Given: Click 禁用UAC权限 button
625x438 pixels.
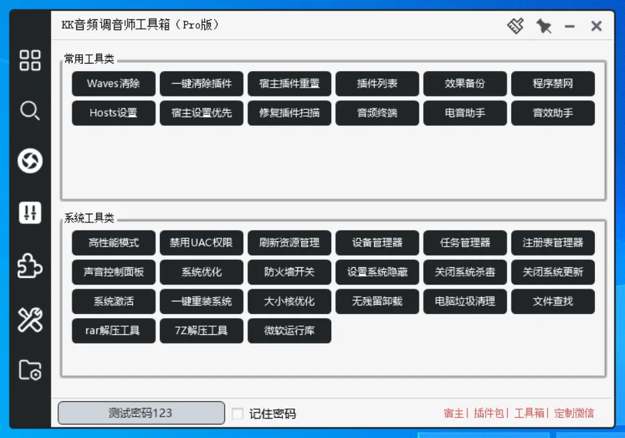Looking at the screenshot, I should pyautogui.click(x=201, y=242).
